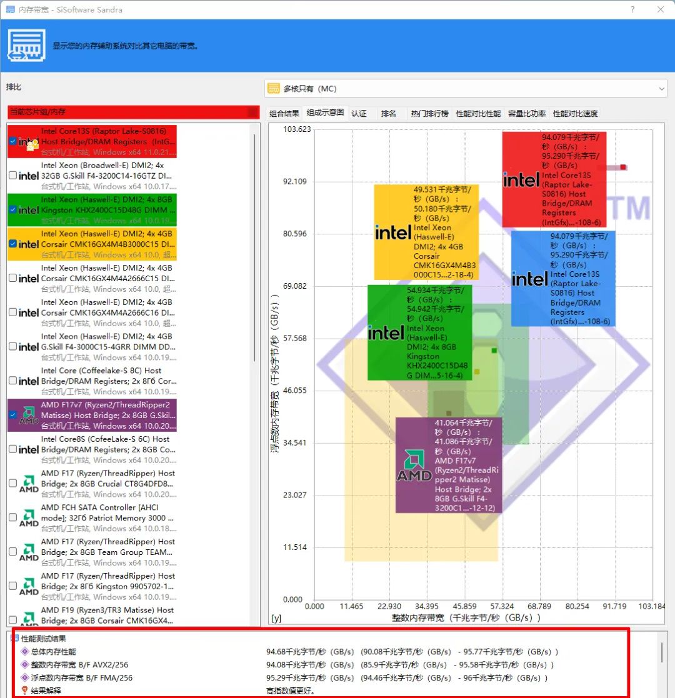Open the 性能对比性能 tab

[x=478, y=114]
